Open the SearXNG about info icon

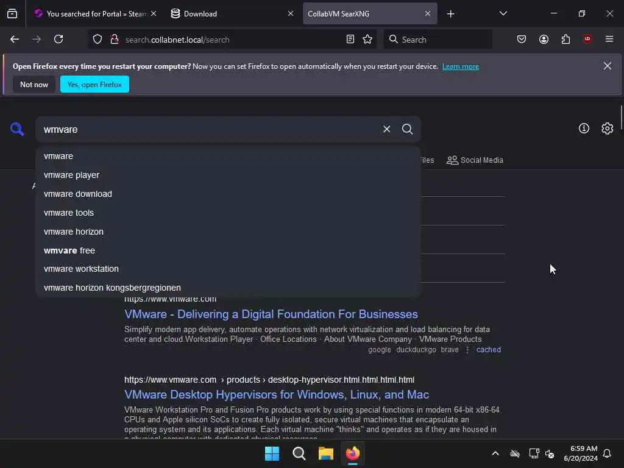point(584,129)
